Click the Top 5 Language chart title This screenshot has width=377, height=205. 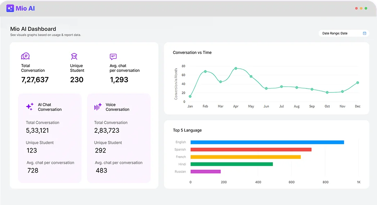pos(187,130)
